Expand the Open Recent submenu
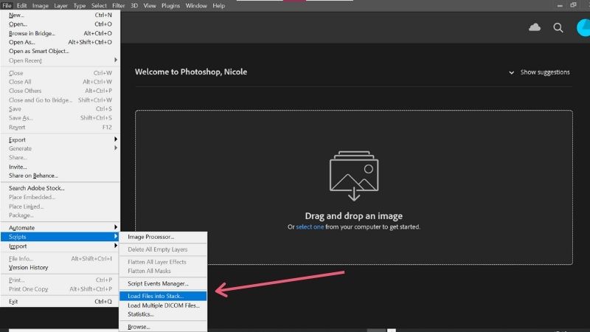 pyautogui.click(x=60, y=60)
